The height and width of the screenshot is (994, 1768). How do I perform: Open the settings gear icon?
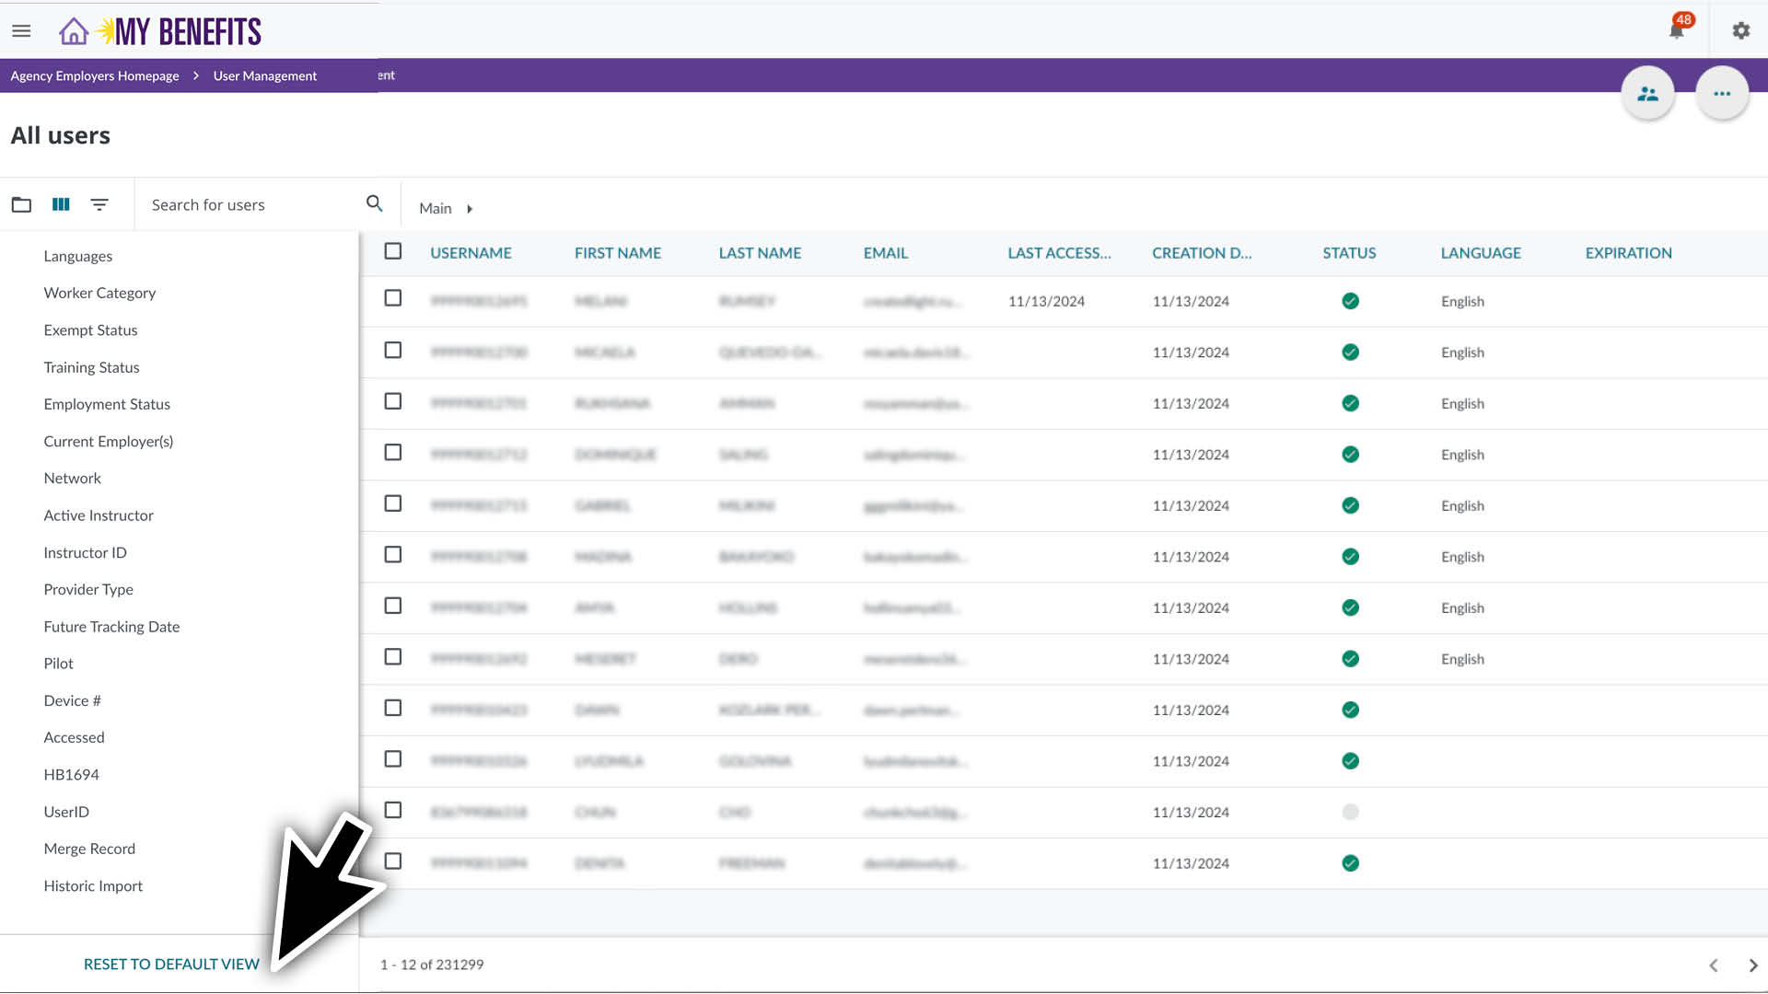(1740, 30)
